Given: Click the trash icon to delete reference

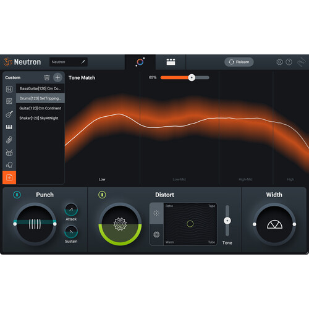Looking at the screenshot, I should pos(47,77).
